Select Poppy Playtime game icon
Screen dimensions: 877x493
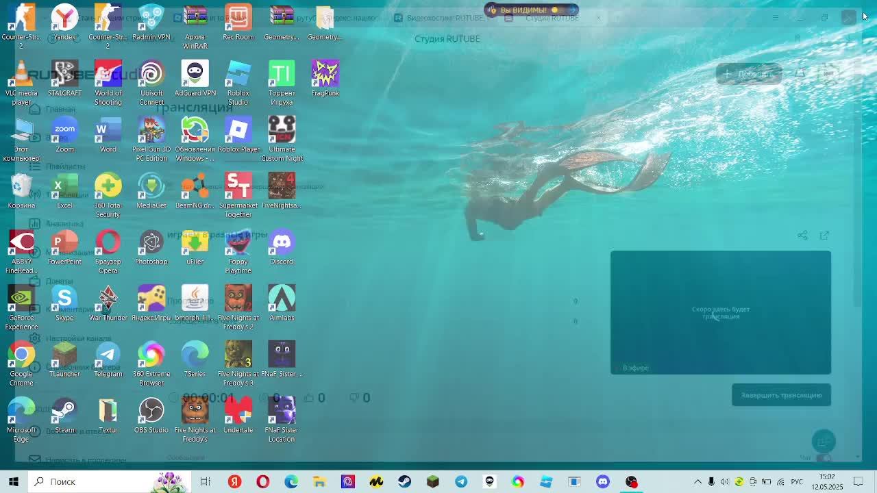238,252
